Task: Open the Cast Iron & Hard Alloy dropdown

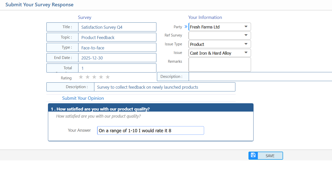Action: pyautogui.click(x=246, y=53)
